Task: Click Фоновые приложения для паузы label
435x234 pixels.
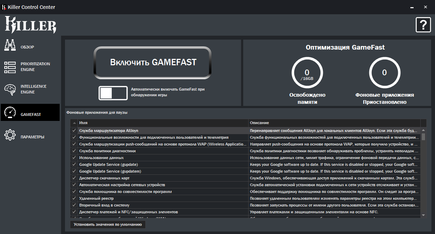Action: point(97,112)
